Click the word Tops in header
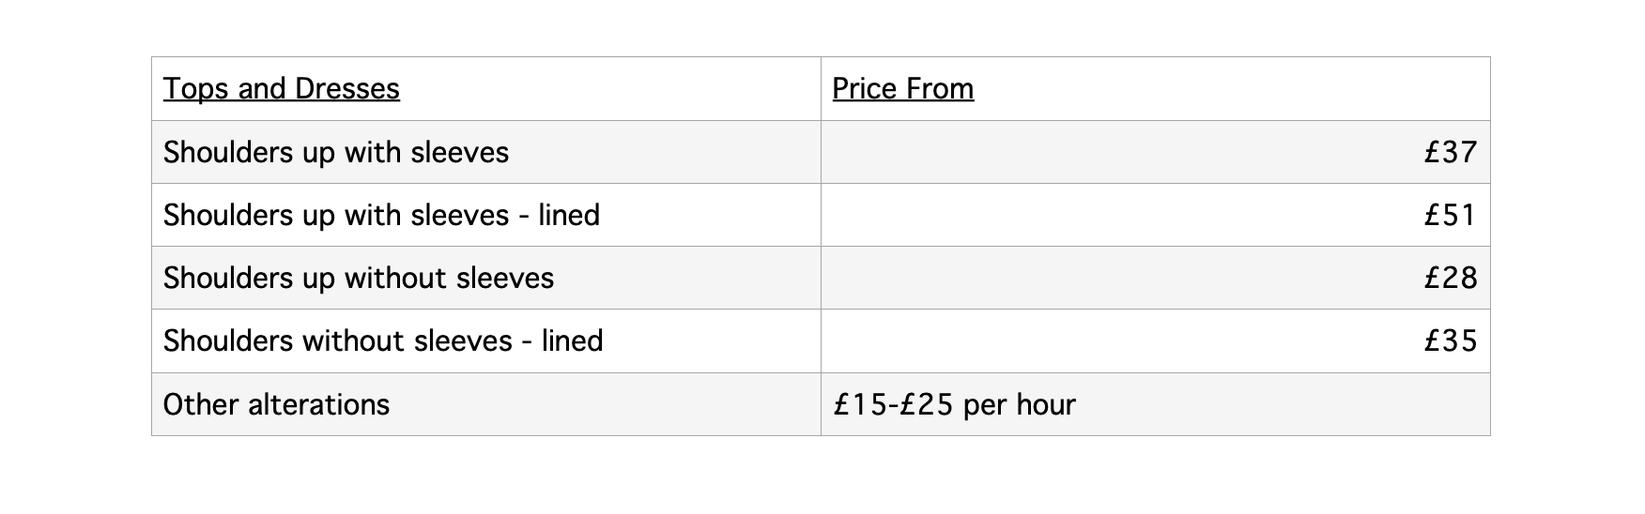 [196, 90]
